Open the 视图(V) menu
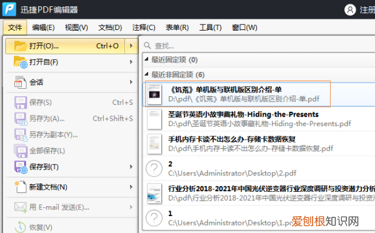 point(76,27)
